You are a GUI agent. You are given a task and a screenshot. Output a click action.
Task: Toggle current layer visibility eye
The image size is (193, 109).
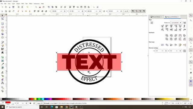tap(30, 103)
